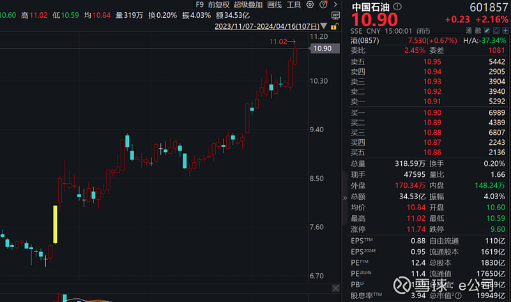Click the 通 tag in quote header
The height and width of the screenshot is (302, 511).
pos(469,31)
